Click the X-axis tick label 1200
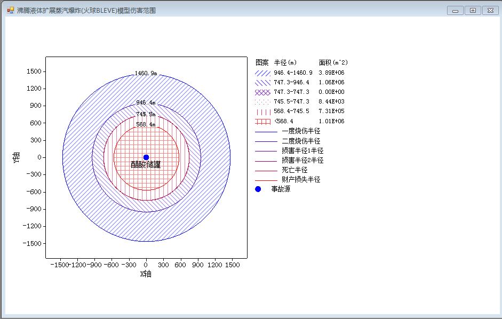Image resolution: width=502 pixels, height=319 pixels. 214,265
